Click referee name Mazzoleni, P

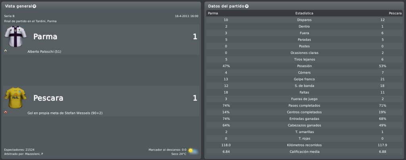pyautogui.click(x=34, y=154)
